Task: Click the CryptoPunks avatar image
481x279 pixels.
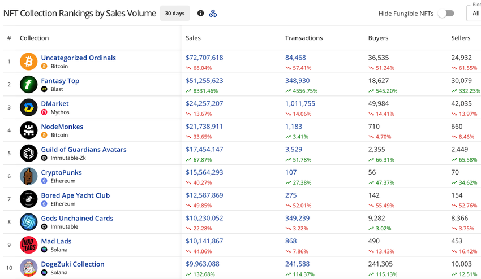Action: click(x=28, y=176)
